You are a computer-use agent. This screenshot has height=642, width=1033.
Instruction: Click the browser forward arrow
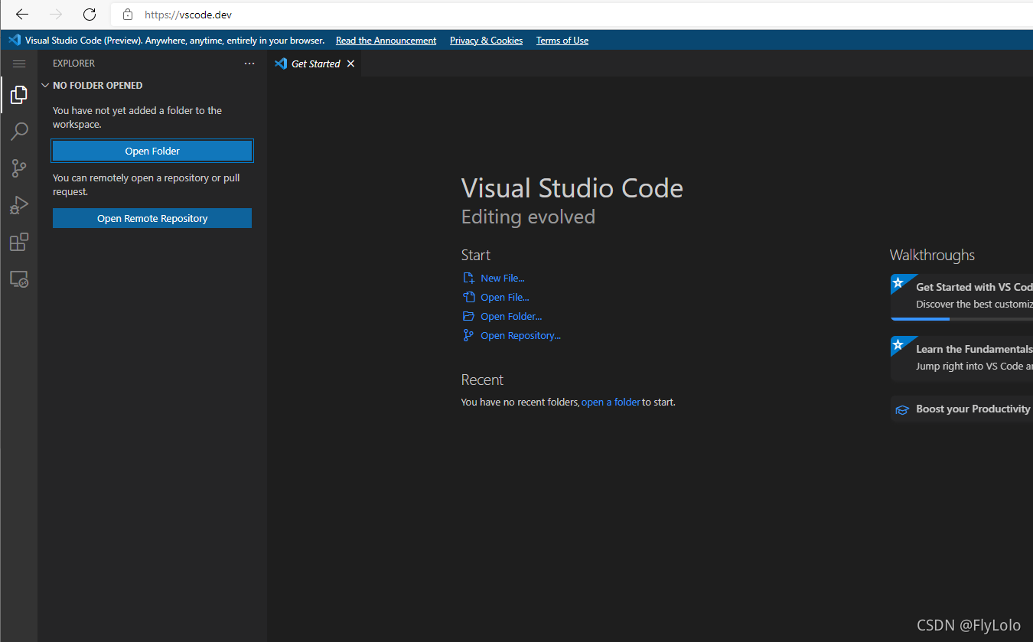(56, 15)
